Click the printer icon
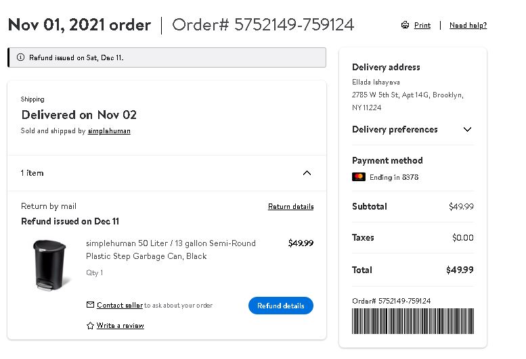 (x=405, y=25)
